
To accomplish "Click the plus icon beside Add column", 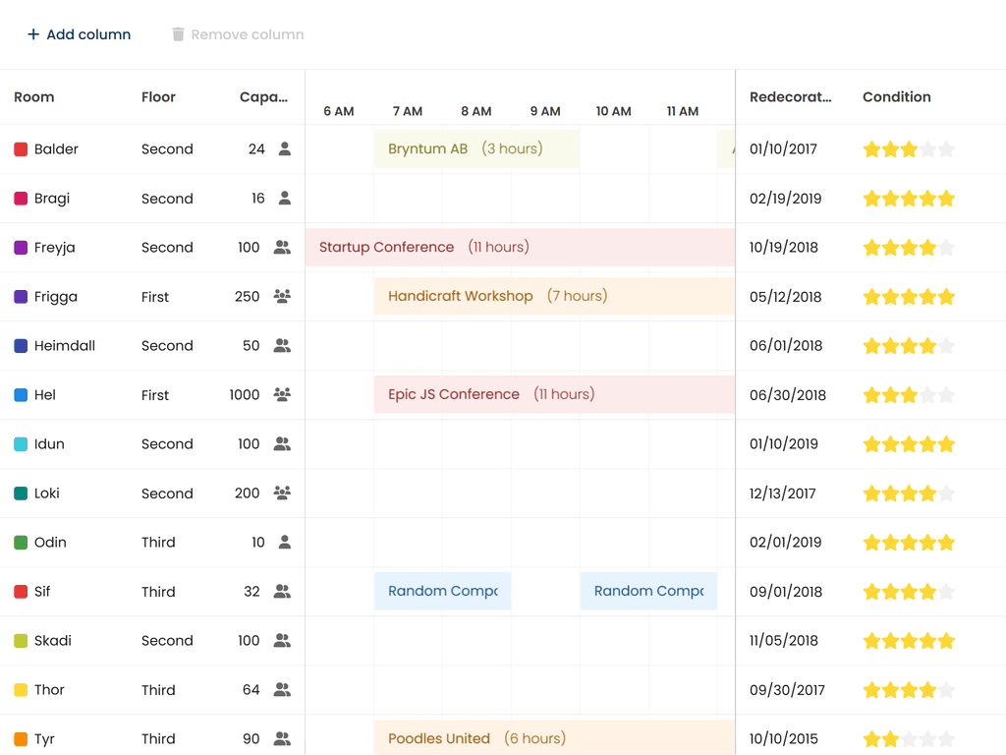I will [x=33, y=34].
